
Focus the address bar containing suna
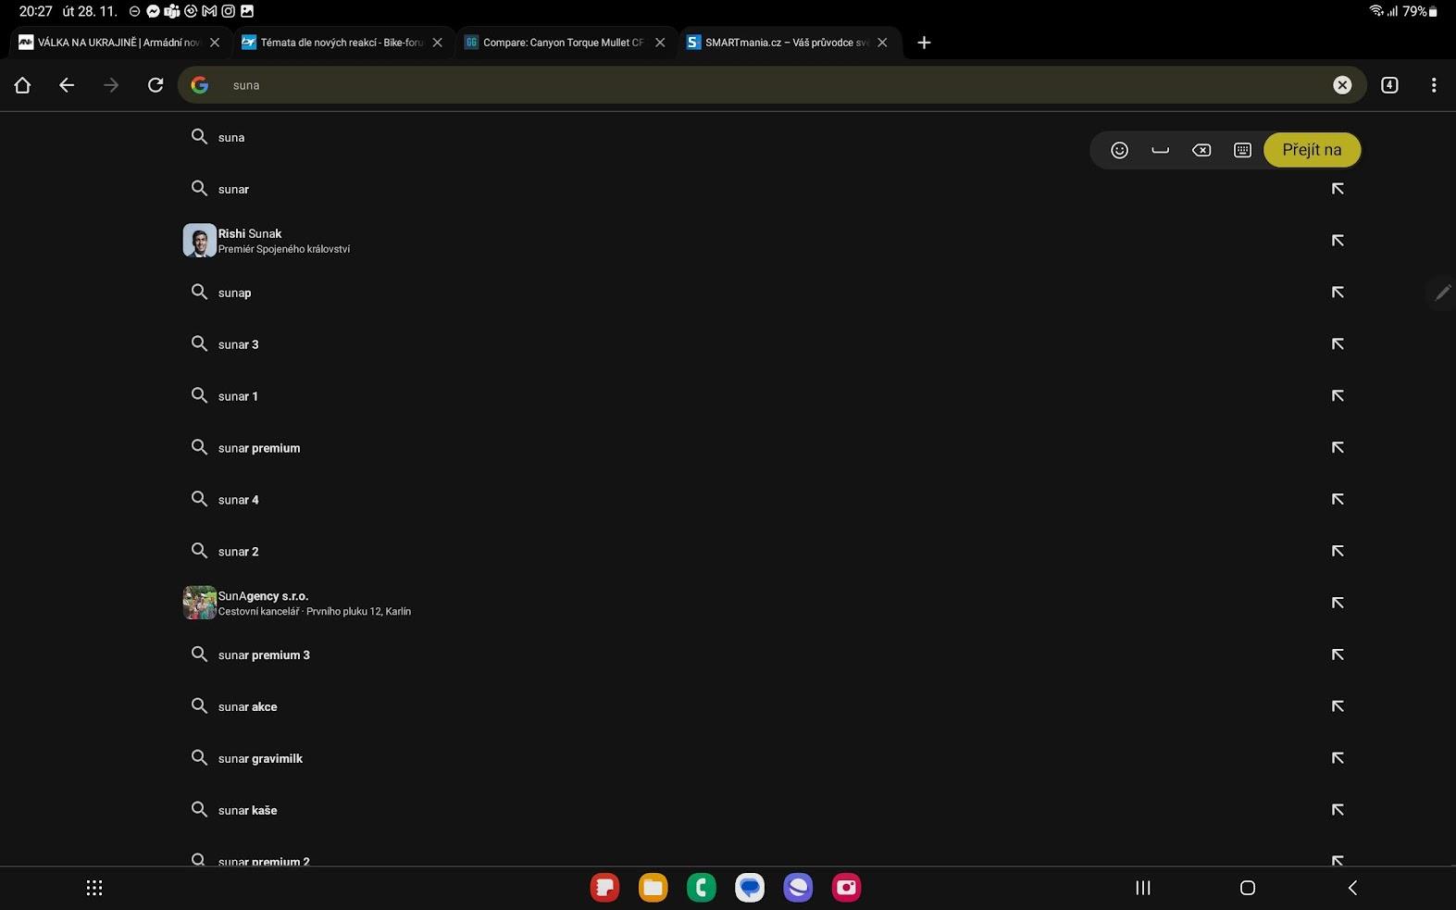coord(772,85)
